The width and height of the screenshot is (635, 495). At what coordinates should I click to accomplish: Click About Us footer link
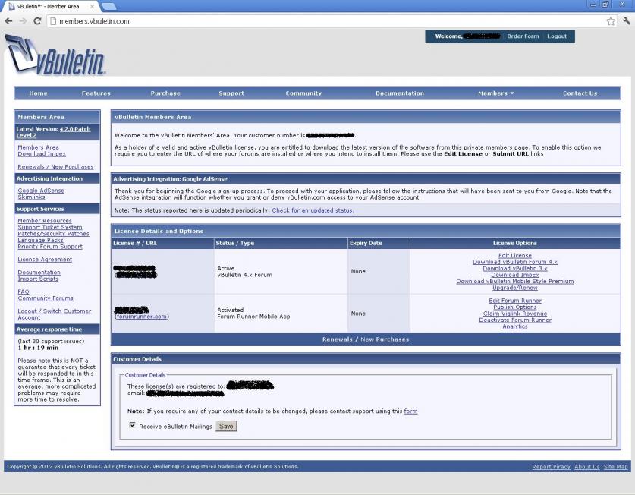click(x=586, y=467)
